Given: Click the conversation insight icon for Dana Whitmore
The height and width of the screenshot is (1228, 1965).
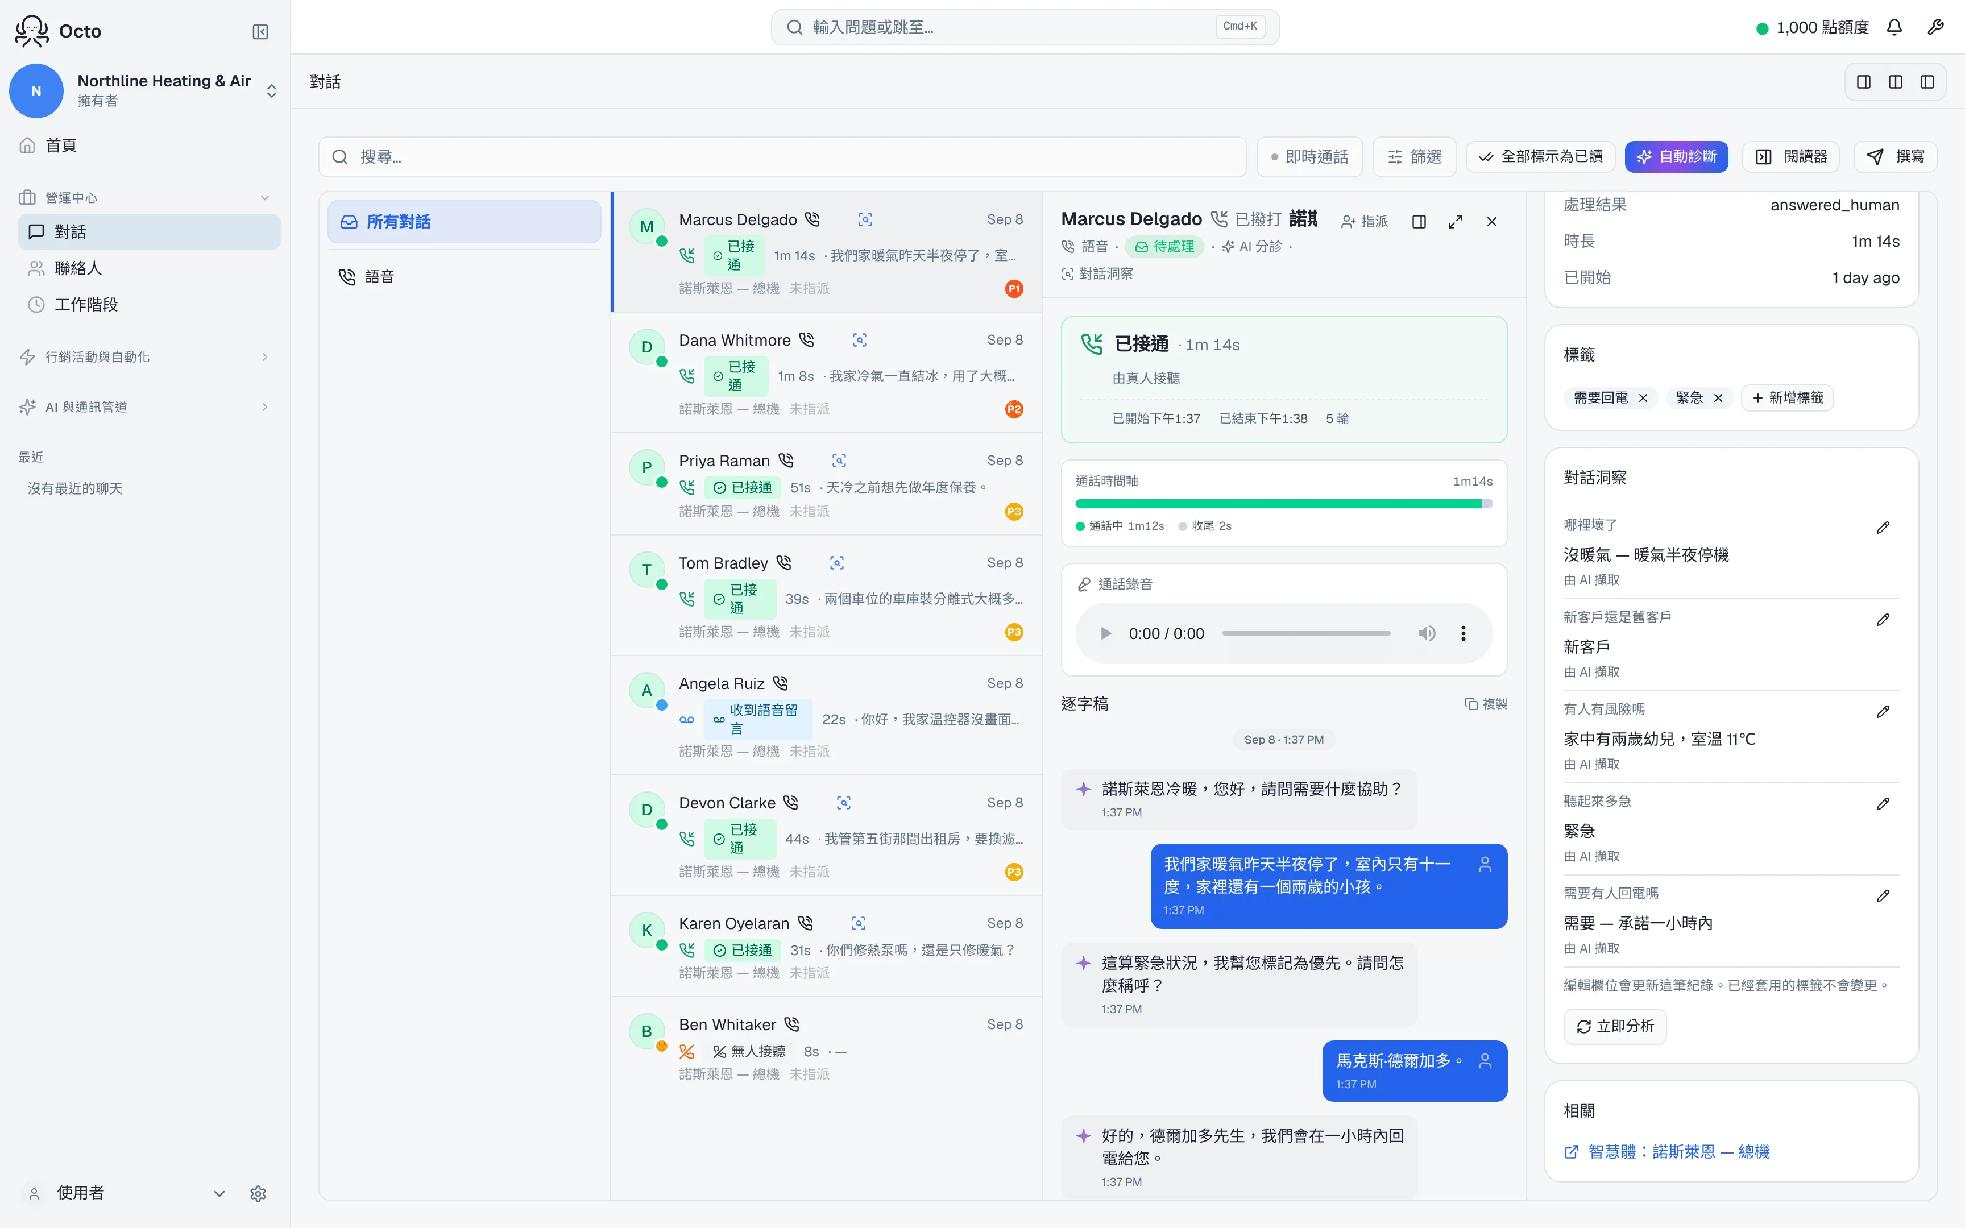Looking at the screenshot, I should (860, 341).
